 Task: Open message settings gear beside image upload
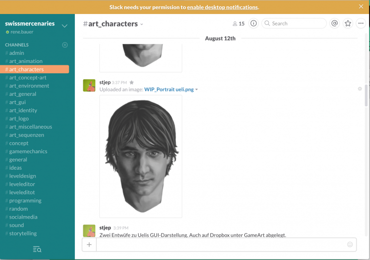tap(360, 89)
